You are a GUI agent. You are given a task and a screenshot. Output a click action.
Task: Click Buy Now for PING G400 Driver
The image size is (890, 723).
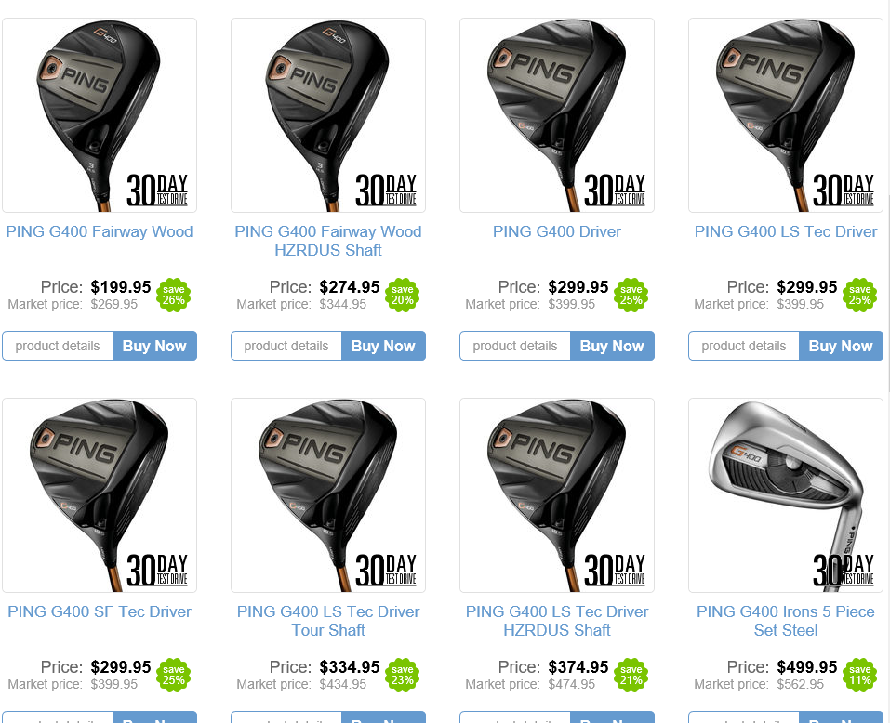click(612, 346)
